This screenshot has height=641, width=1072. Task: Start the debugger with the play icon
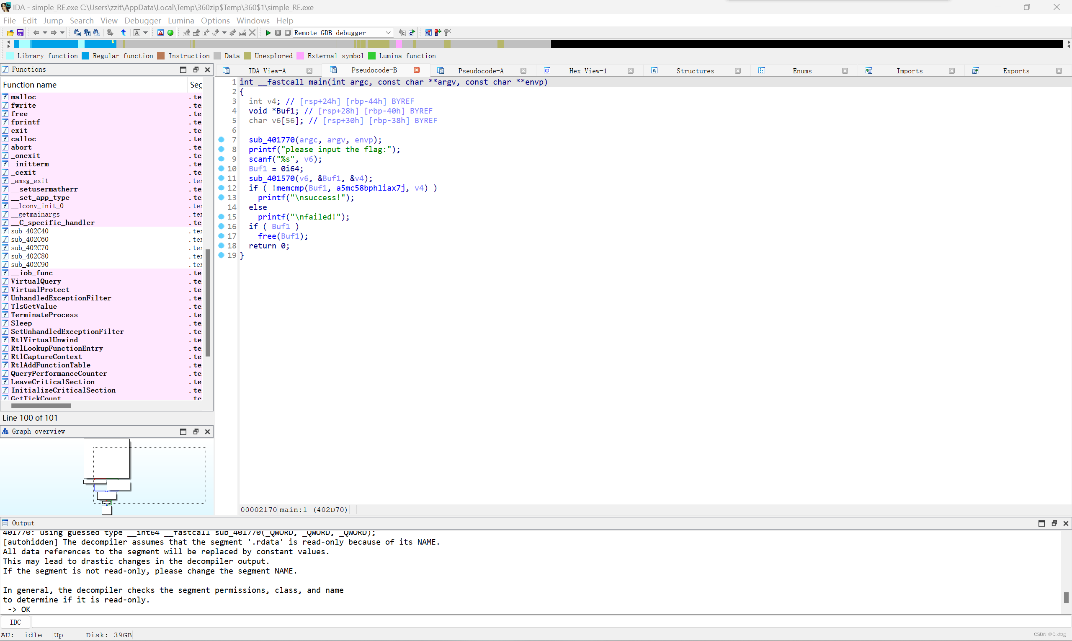(268, 32)
